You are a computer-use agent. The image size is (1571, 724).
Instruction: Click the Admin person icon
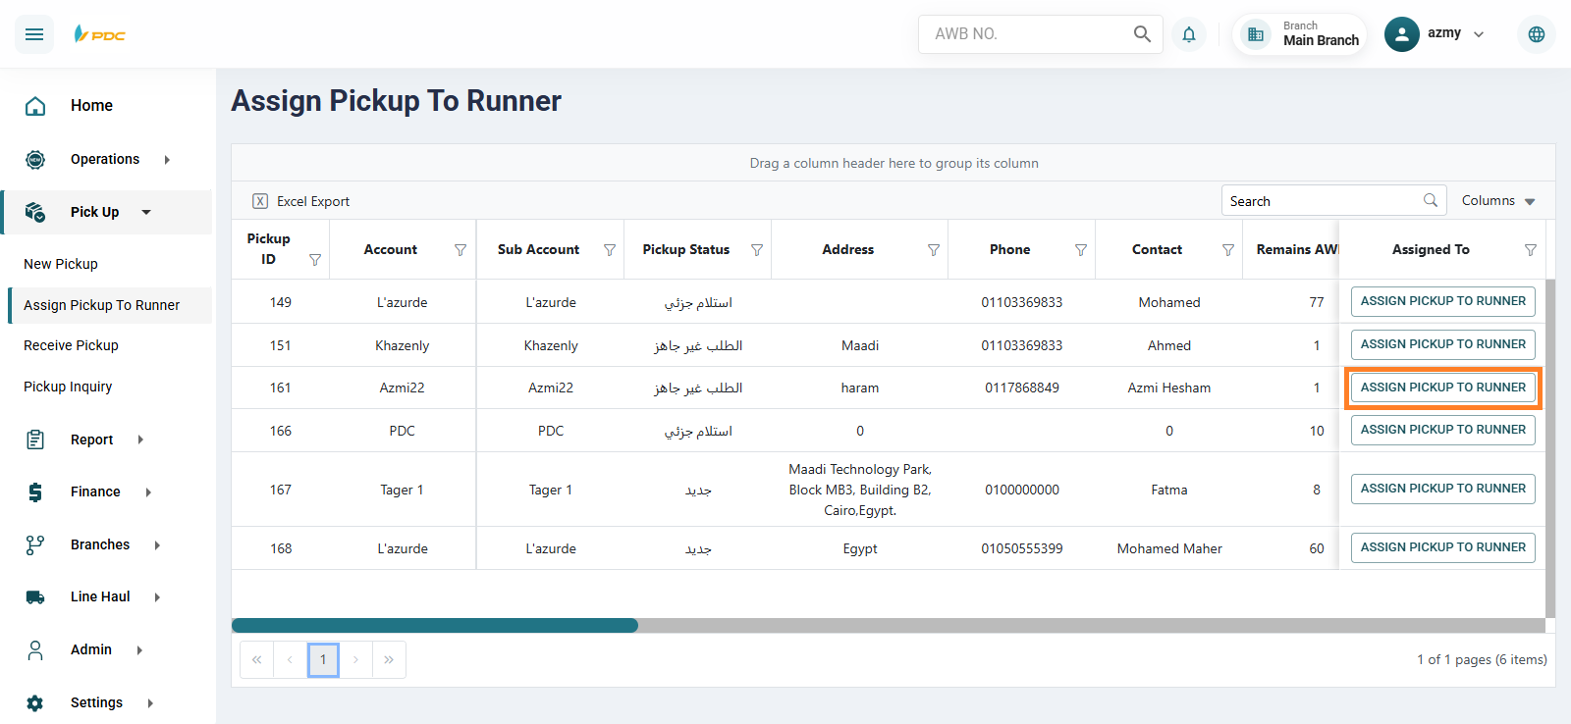pos(35,650)
